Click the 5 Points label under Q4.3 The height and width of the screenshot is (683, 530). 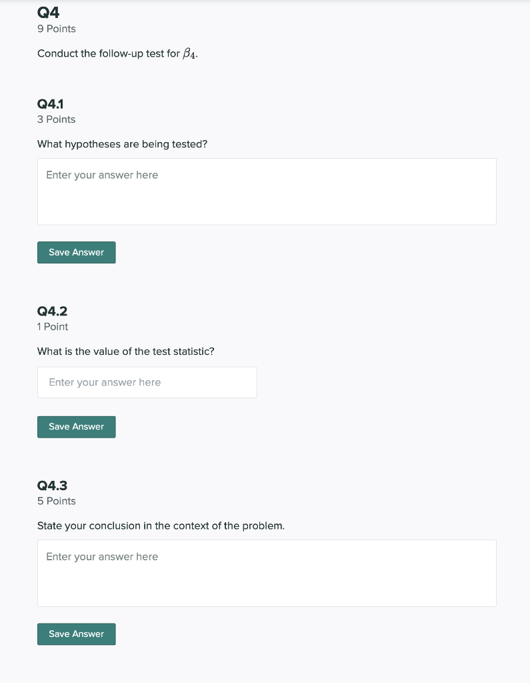coord(56,501)
